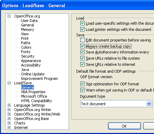Select the highlighted General under Load/Save
The width and height of the screenshot is (154, 134).
(x=27, y=87)
